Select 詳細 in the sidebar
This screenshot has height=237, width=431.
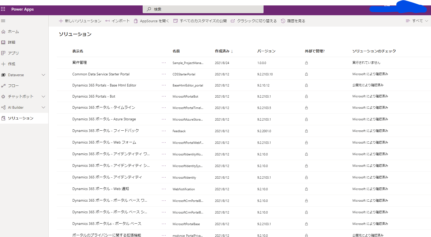click(24, 42)
